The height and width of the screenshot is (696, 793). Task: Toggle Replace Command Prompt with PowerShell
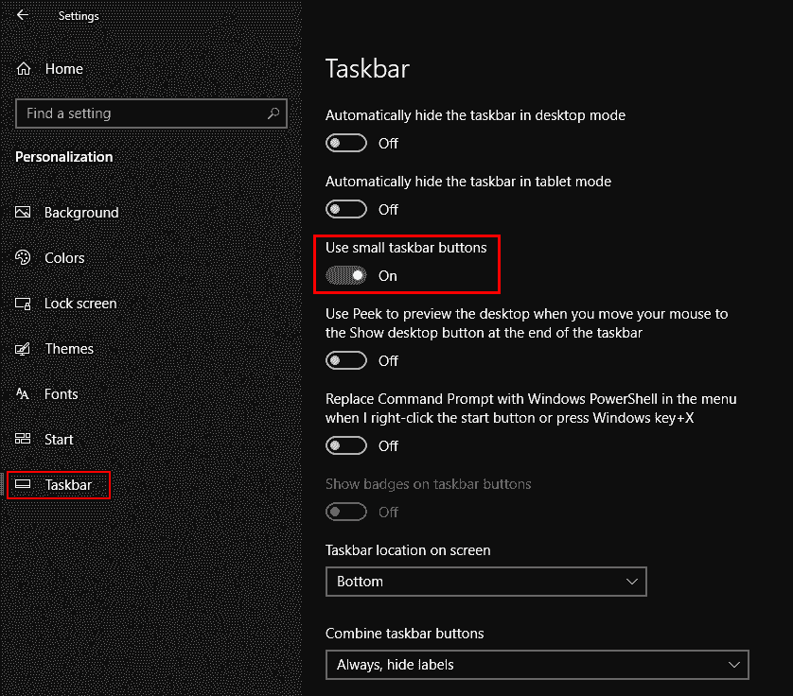pos(346,445)
